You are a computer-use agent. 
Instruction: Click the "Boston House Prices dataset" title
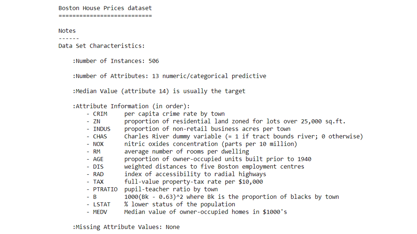[x=105, y=8]
